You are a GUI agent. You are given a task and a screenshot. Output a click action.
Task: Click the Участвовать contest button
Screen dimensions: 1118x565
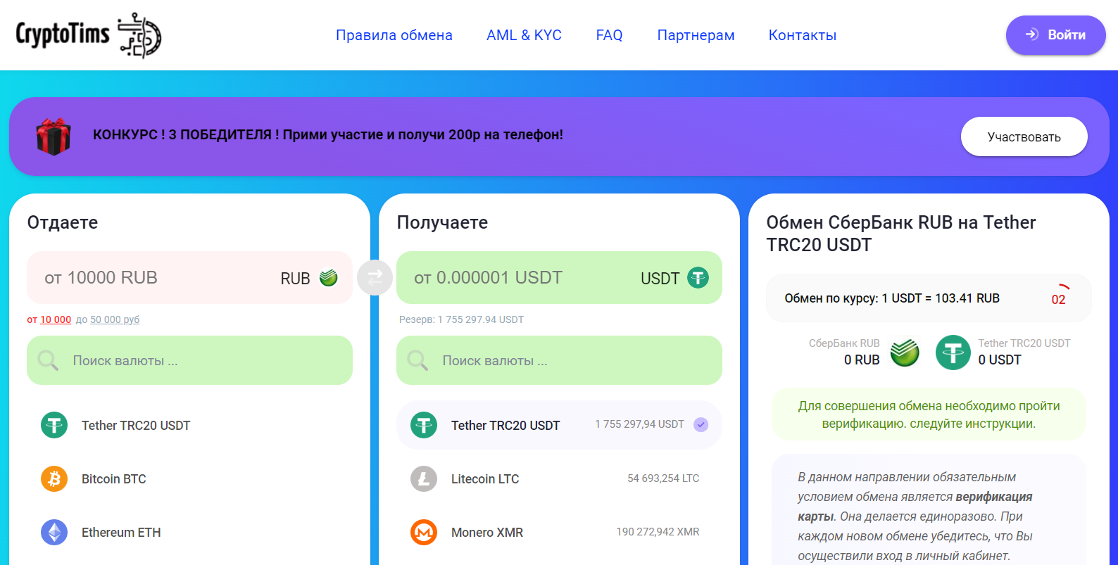point(1024,137)
